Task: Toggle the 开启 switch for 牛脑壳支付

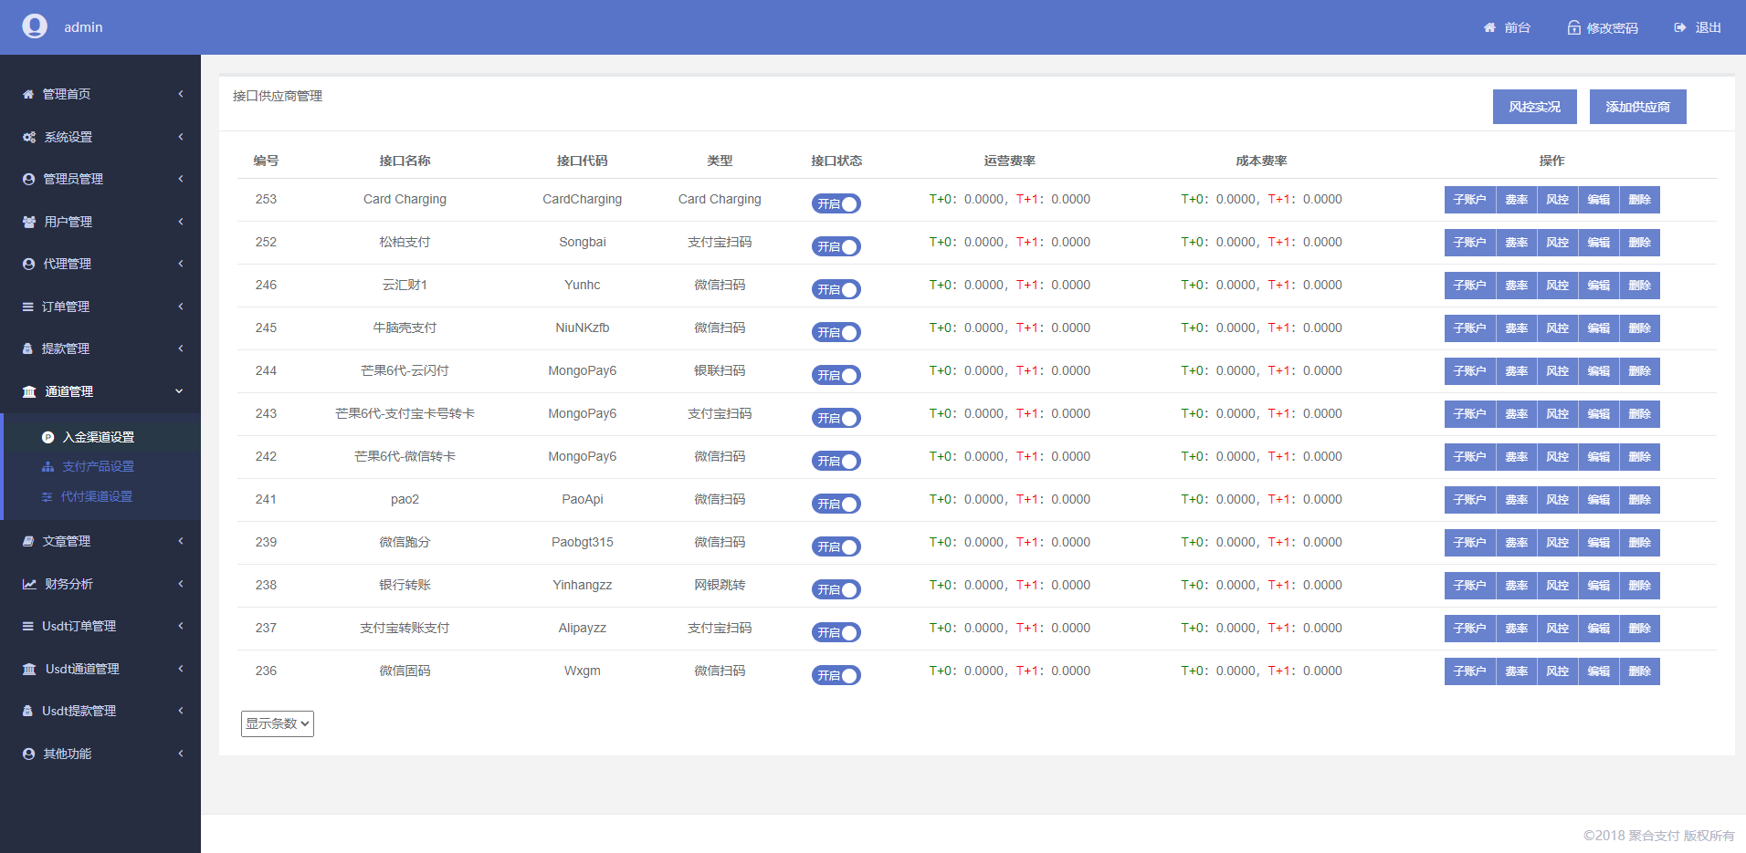Action: coord(836,332)
